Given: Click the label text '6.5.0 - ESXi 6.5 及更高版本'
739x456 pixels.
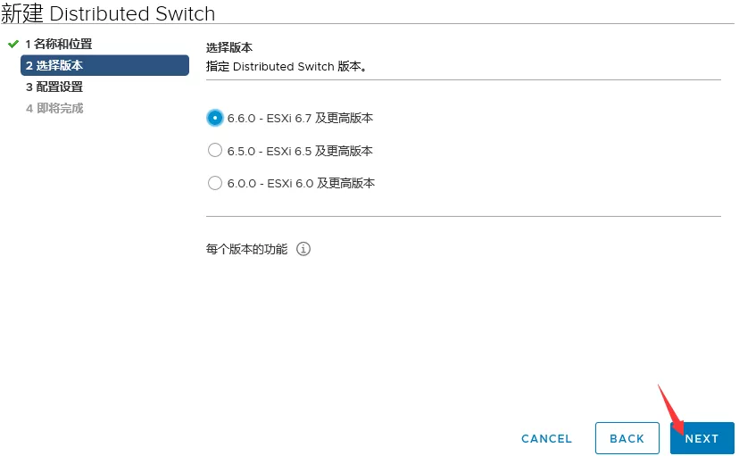Looking at the screenshot, I should 300,151.
